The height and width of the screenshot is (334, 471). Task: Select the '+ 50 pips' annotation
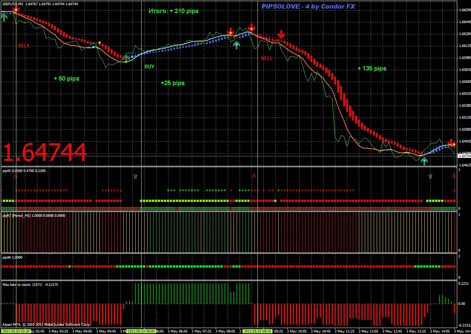66,79
